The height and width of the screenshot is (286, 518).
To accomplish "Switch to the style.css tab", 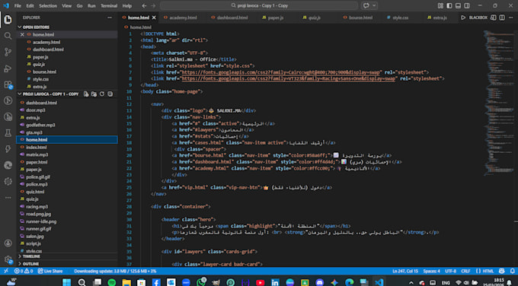I will point(400,17).
